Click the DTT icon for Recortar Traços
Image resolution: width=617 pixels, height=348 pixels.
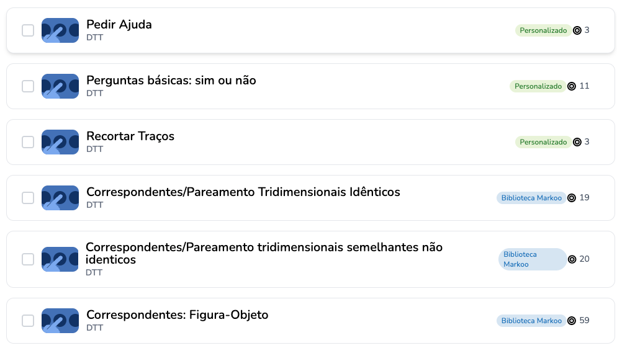click(60, 142)
